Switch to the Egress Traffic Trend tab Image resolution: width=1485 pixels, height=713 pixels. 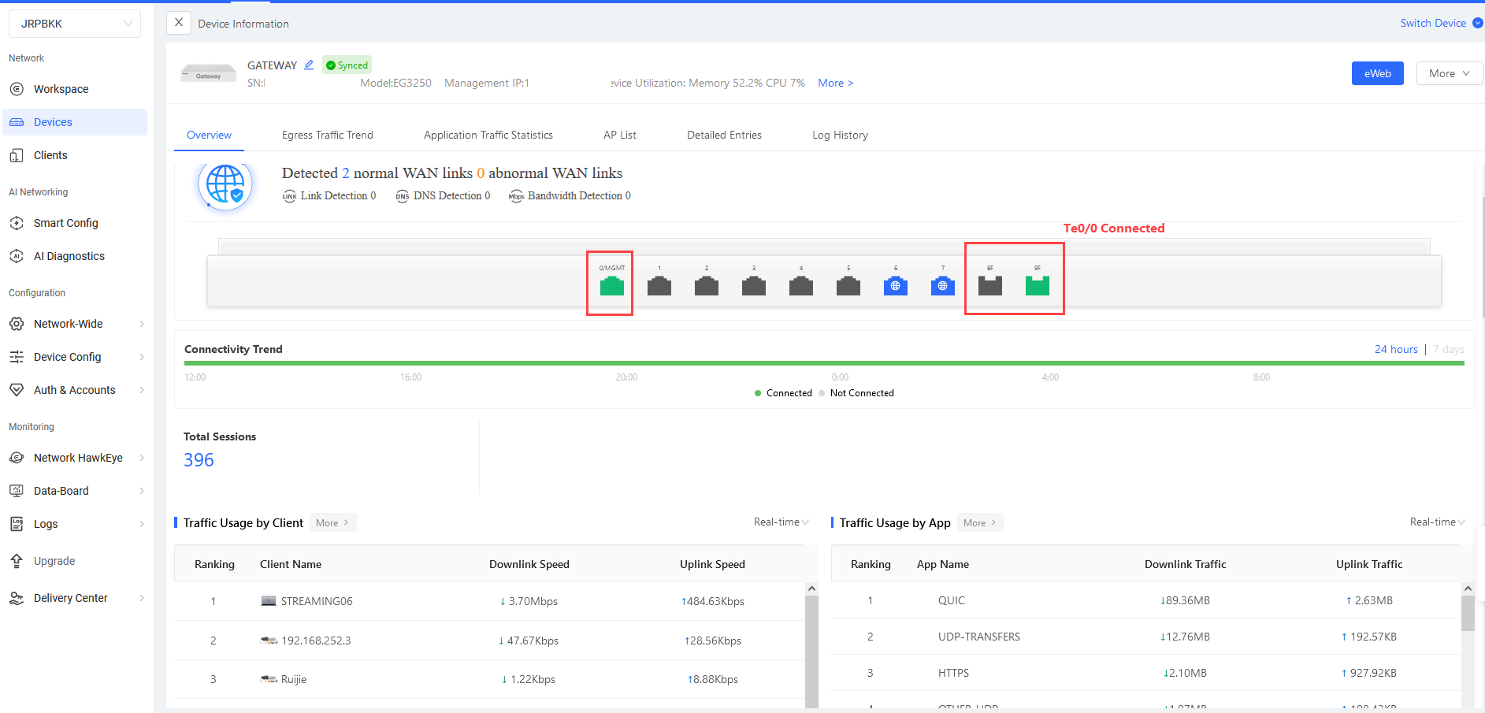click(327, 135)
